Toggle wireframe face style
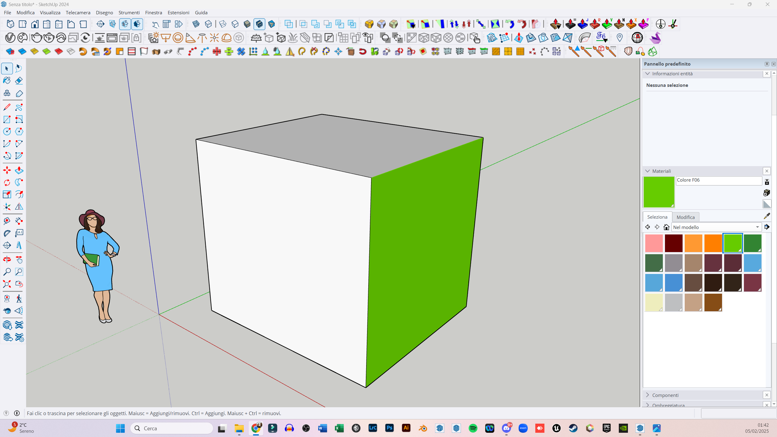Screen dimensions: 777x437 click(223, 24)
